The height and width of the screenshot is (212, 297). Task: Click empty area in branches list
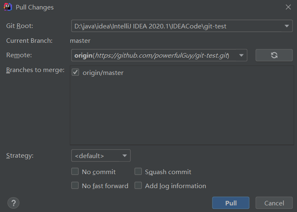pos(182,115)
